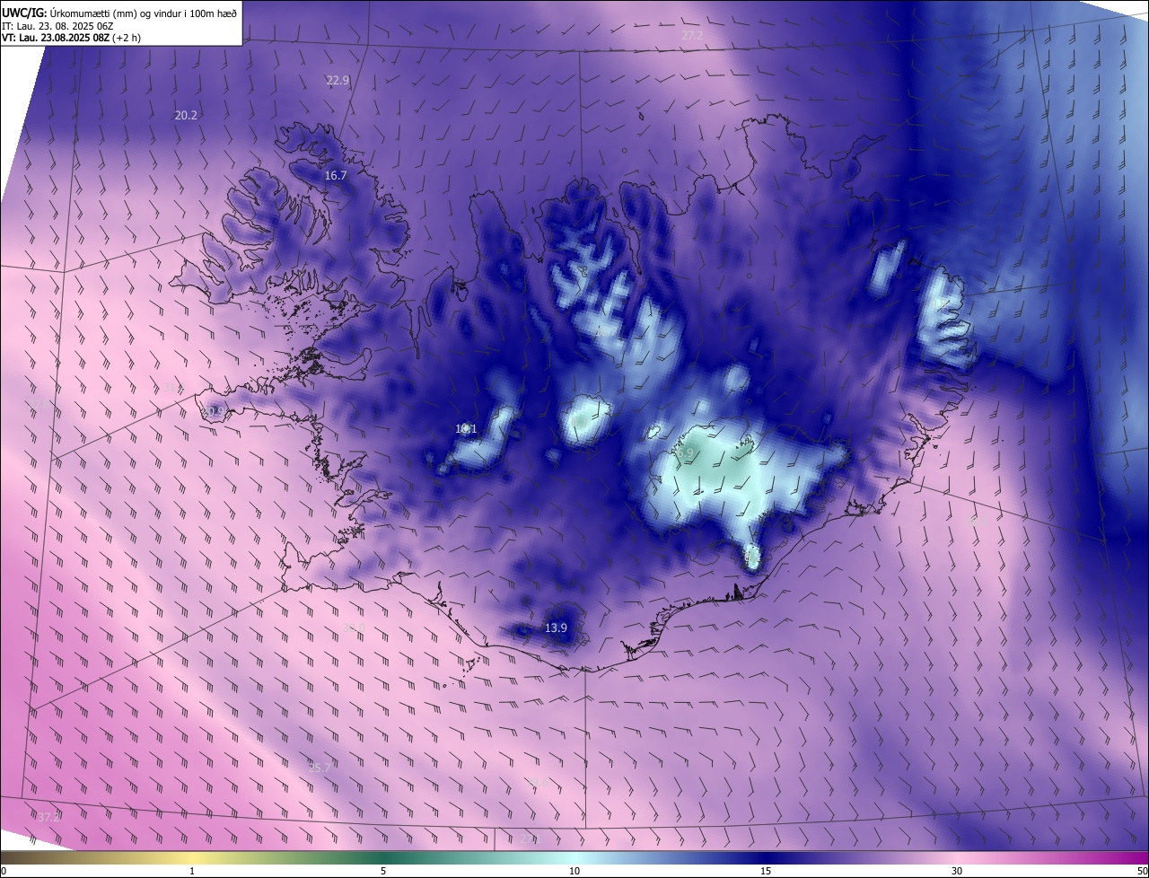The image size is (1149, 878).
Task: Click the yellow section of the color scale near 1
Action: click(192, 857)
